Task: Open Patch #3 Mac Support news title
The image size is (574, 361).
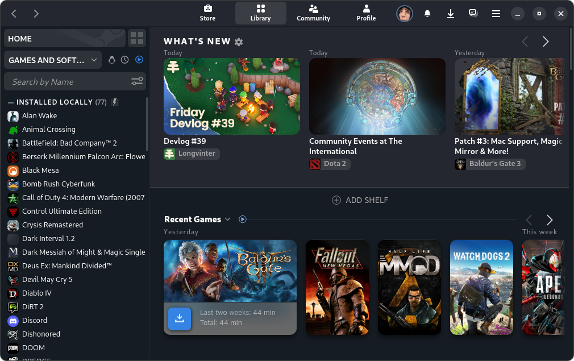Action: (509, 146)
